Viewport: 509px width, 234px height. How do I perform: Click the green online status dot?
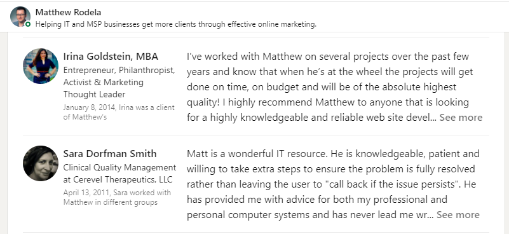pos(28,24)
